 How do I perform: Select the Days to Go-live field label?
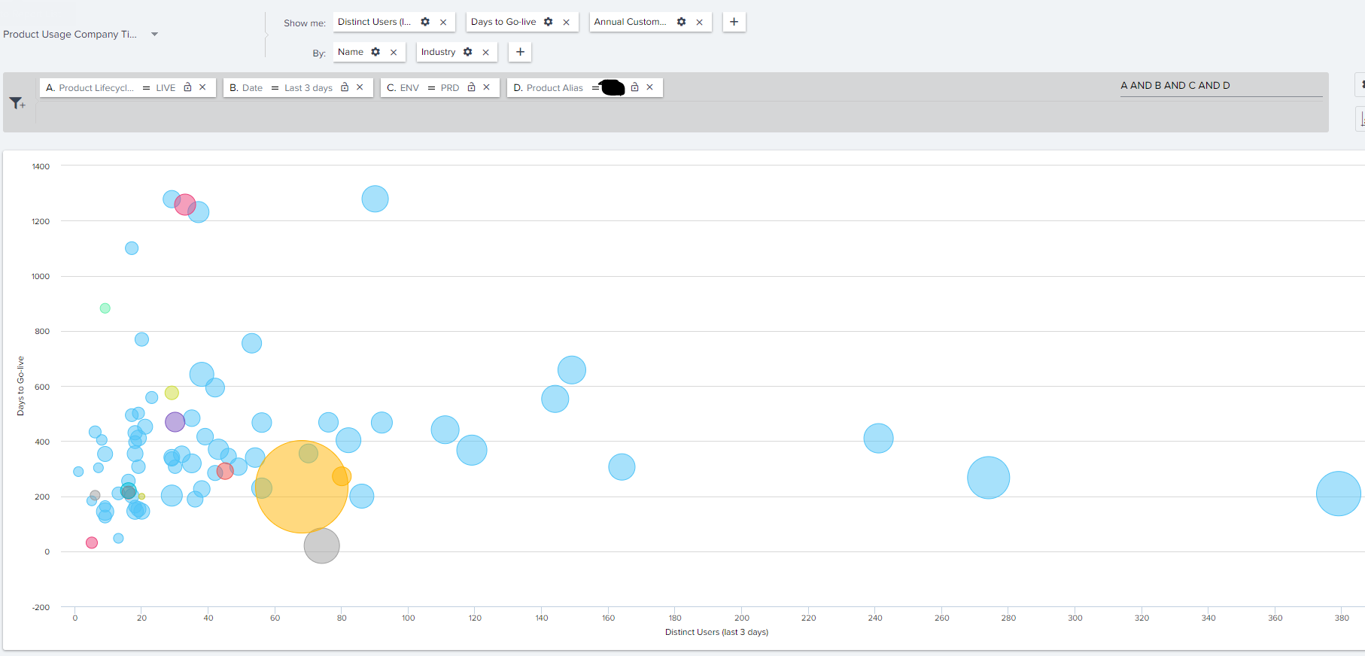[503, 22]
